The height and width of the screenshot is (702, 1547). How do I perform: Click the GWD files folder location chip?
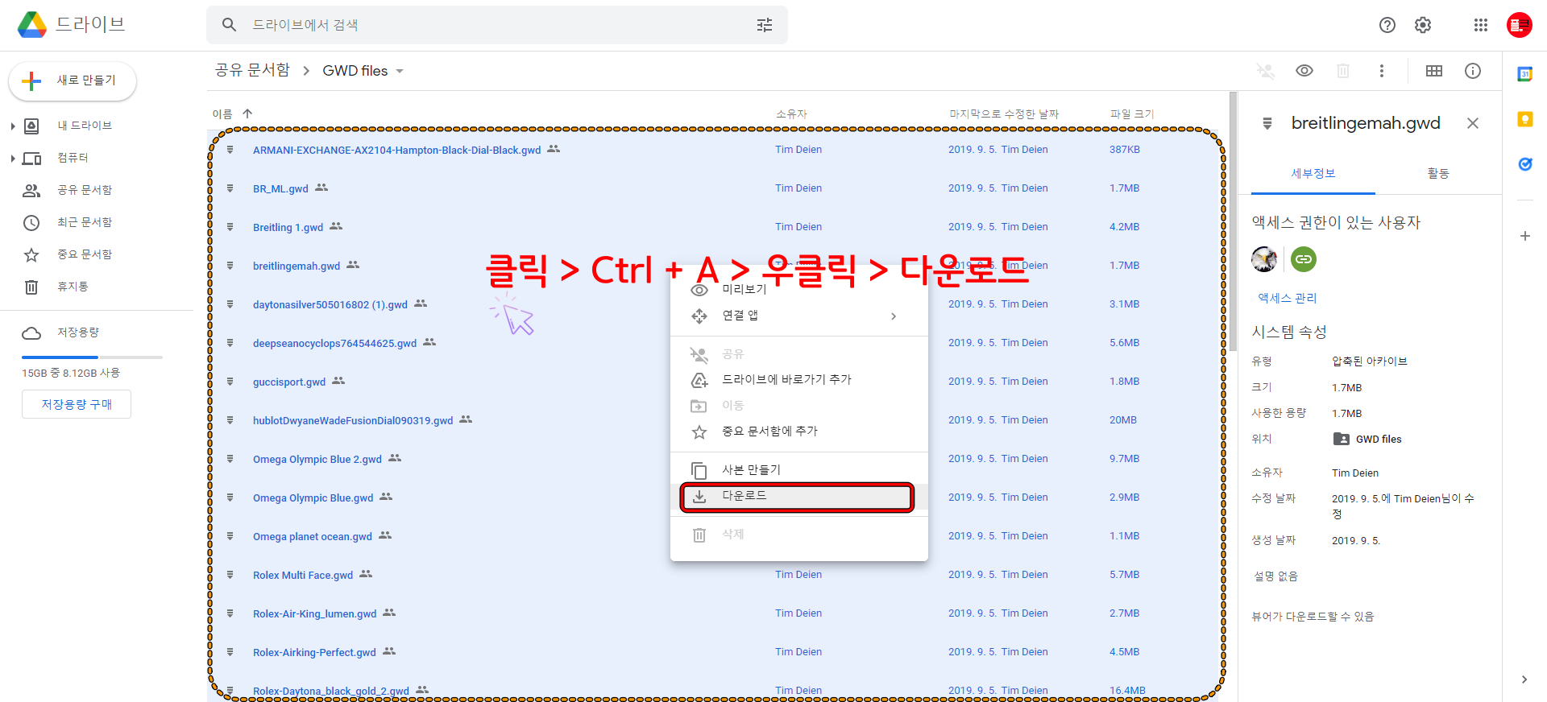1368,439
